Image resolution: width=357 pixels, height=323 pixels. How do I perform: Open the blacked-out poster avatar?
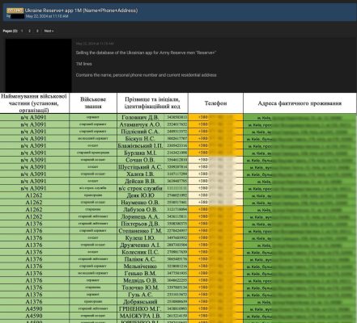pyautogui.click(x=38, y=65)
